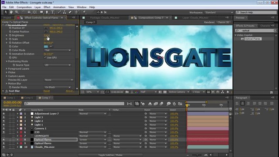The image size is (279, 157).
Task: Hide the E3D layer
Action: (4, 132)
